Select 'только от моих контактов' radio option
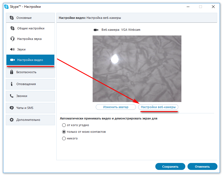 coord(64,132)
